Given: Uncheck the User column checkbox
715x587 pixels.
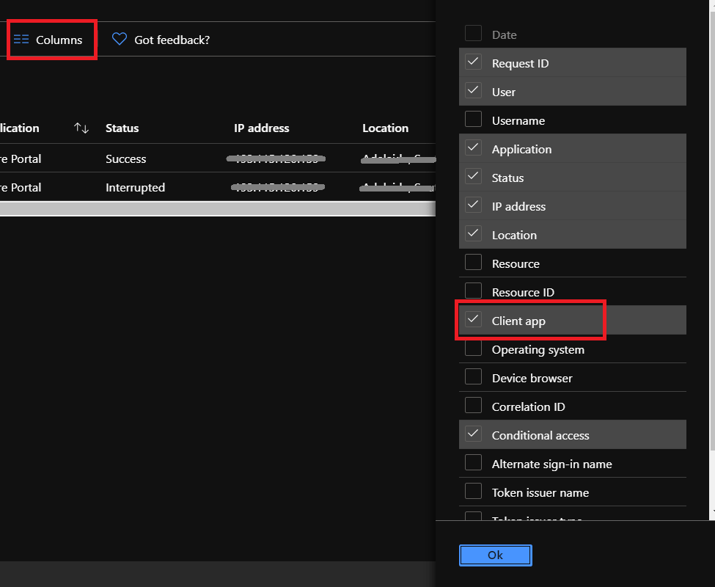Looking at the screenshot, I should tap(474, 91).
